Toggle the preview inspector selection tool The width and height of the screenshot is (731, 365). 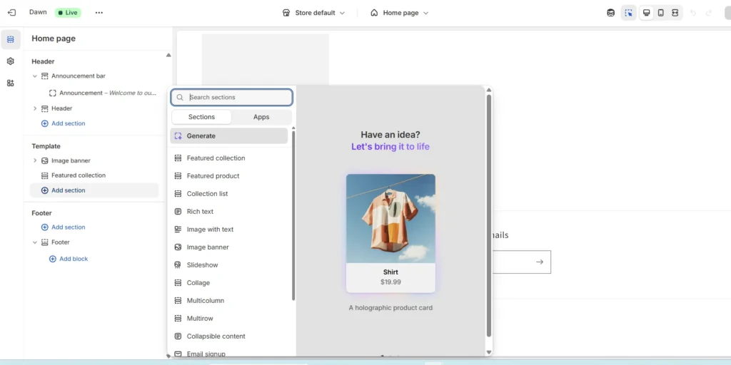coord(628,13)
